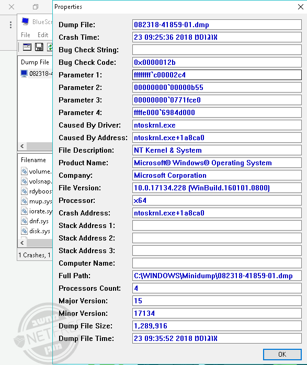Click left arrow of lower horizontal scrollbar

(22, 243)
